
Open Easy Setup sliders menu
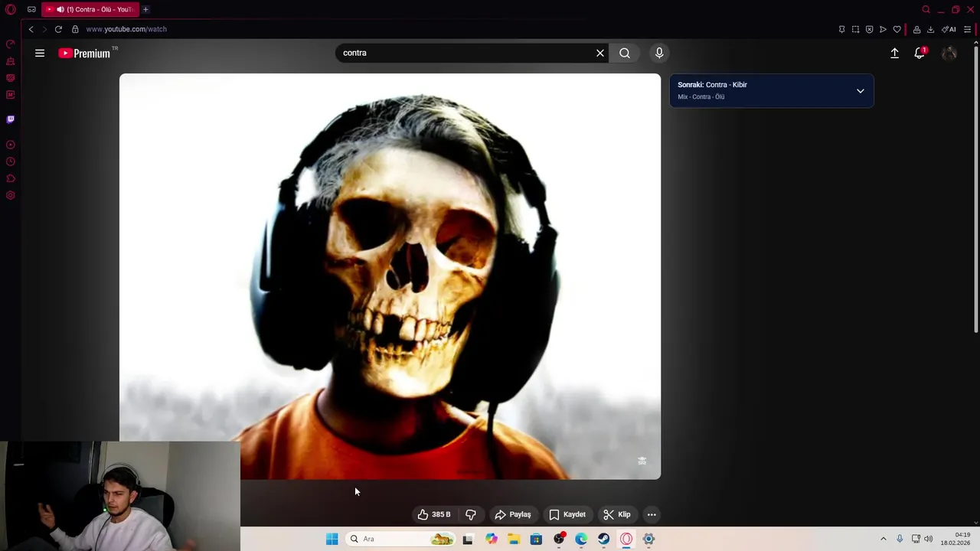click(968, 29)
